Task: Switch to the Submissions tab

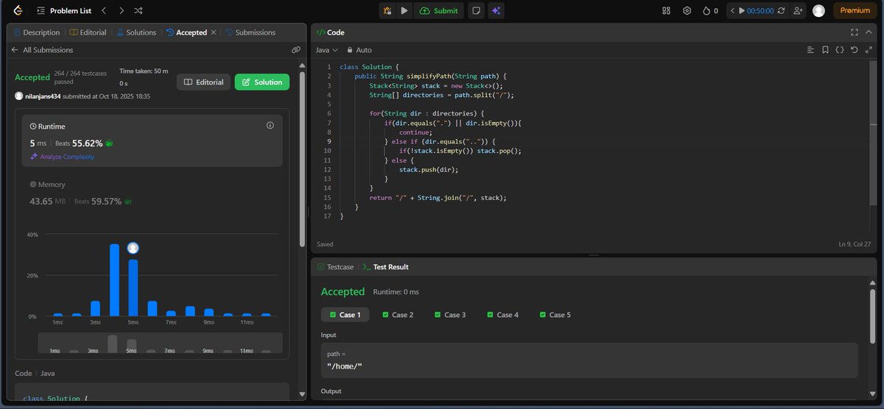Action: tap(250, 32)
